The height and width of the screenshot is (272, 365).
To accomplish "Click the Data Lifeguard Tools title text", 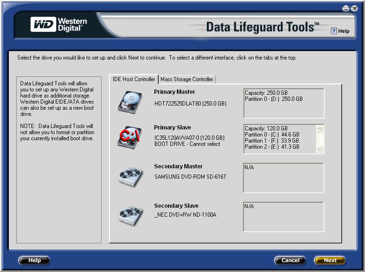I will point(263,27).
